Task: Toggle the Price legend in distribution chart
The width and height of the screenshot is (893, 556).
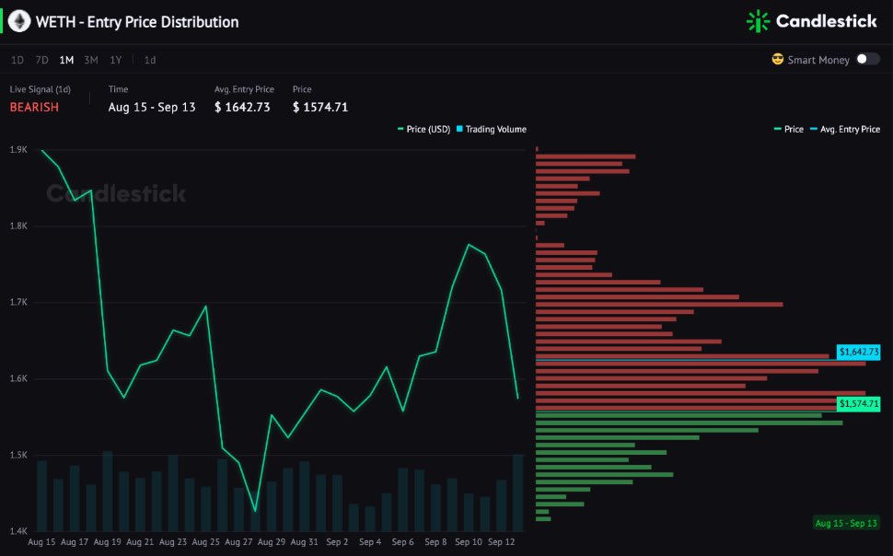Action: click(x=789, y=129)
